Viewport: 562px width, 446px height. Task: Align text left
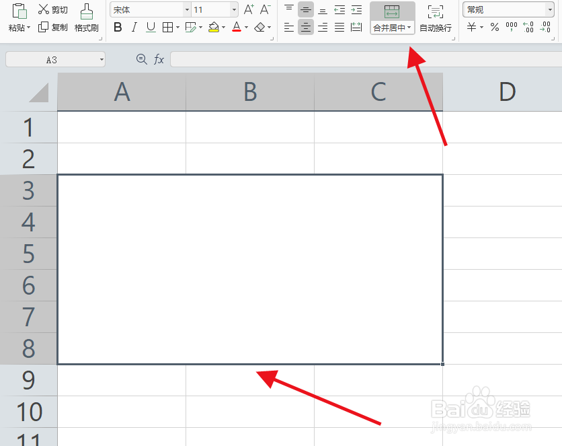pos(289,28)
